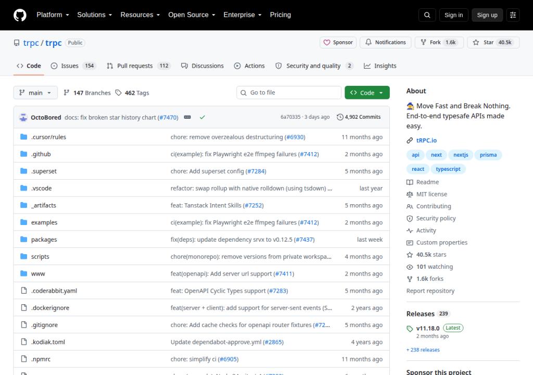Open the + 238 releases link

[423, 350]
